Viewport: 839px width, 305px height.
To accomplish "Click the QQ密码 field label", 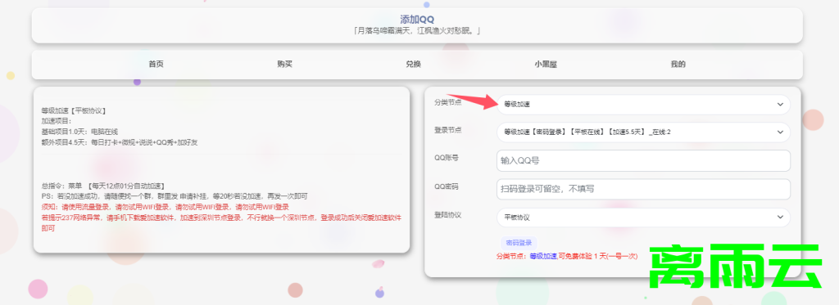I will [x=447, y=186].
